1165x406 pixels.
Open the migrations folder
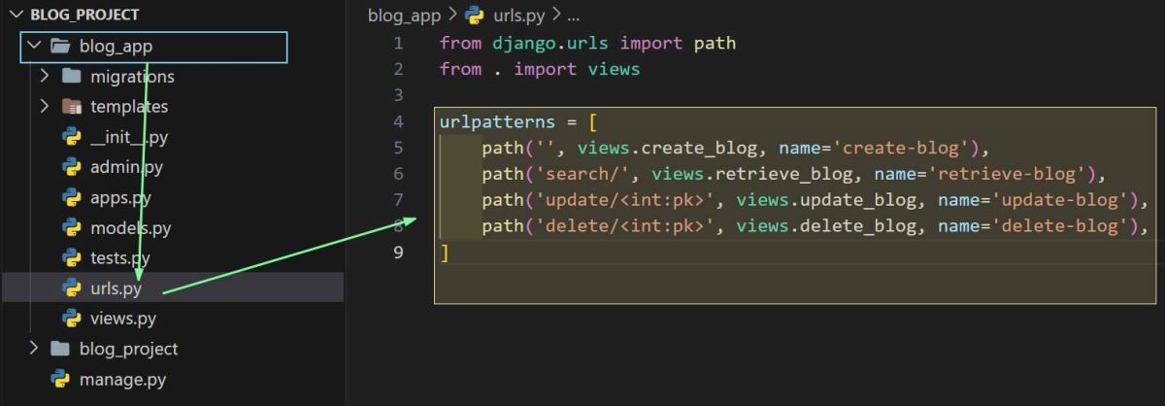click(x=132, y=76)
